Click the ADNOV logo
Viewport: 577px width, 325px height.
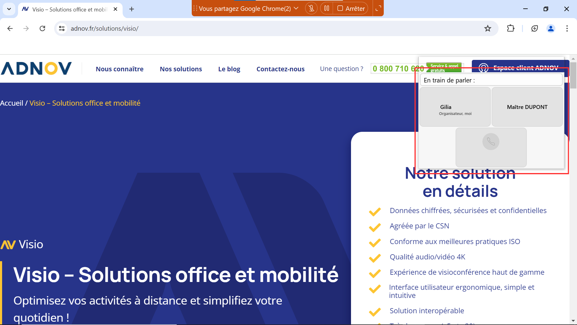tap(36, 68)
